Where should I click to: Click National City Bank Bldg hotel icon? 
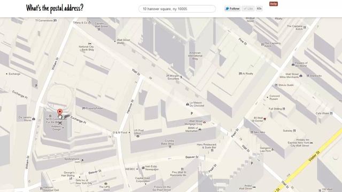click(90, 44)
